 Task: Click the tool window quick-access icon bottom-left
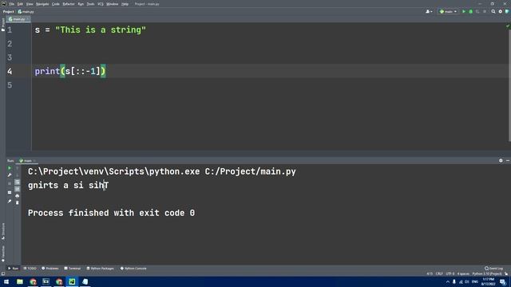pos(3,273)
